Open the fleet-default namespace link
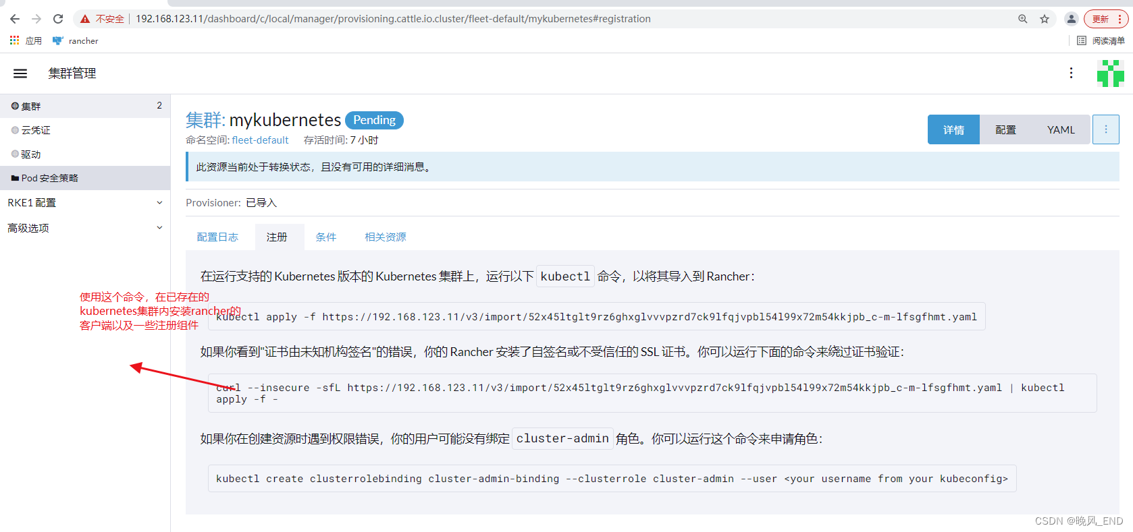 (260, 140)
